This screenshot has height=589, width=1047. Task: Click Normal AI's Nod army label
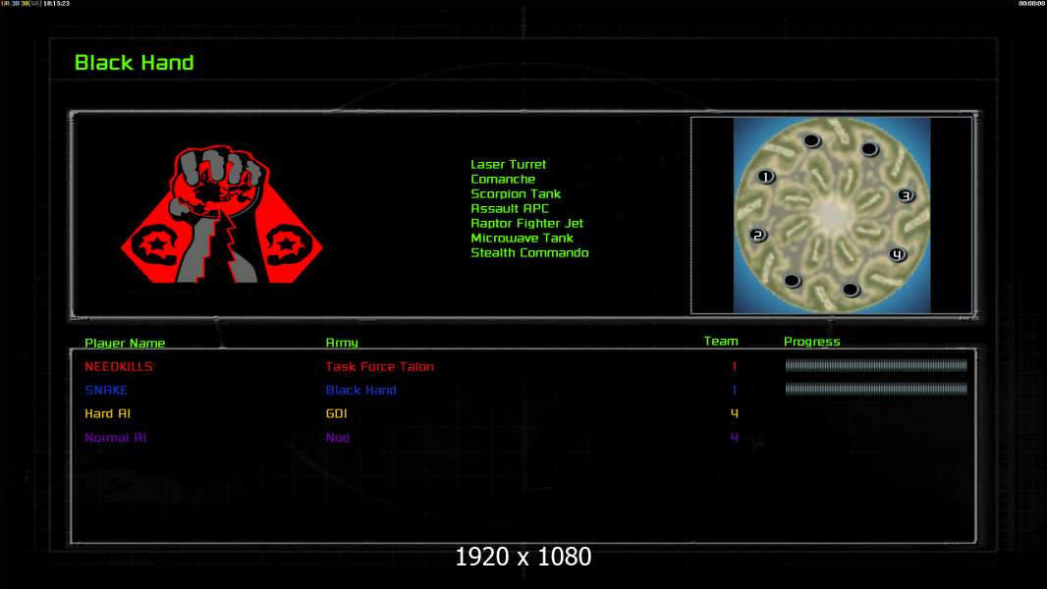338,438
